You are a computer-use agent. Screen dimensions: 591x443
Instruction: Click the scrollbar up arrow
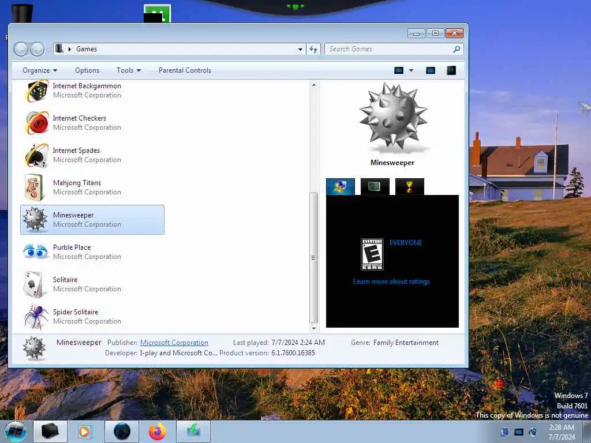[313, 85]
